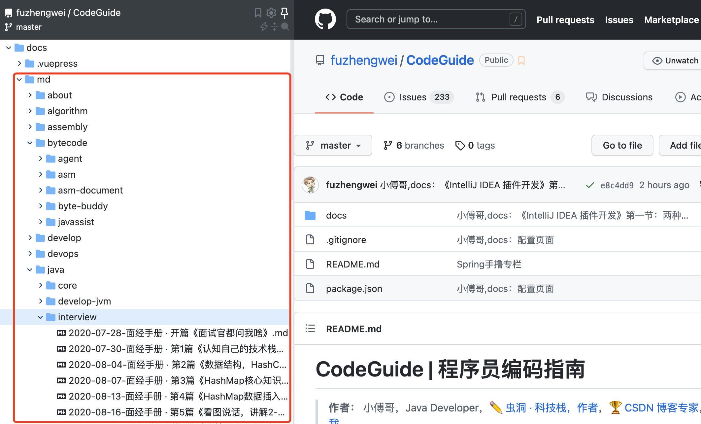Image resolution: width=701 pixels, height=424 pixels.
Task: Expand the asm-document folder
Action: (x=40, y=190)
